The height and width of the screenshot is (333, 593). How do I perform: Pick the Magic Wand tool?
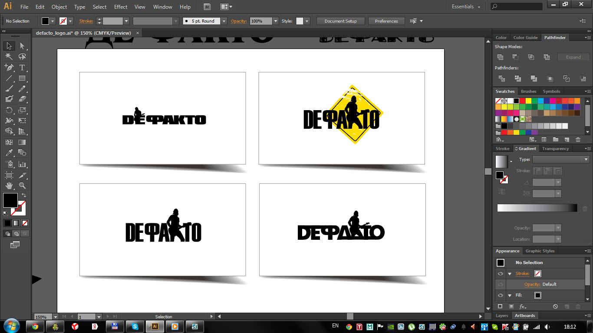(9, 57)
